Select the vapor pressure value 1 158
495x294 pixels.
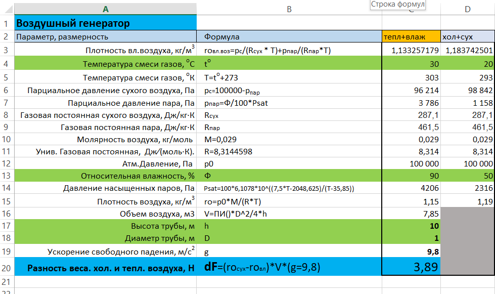pyautogui.click(x=468, y=103)
